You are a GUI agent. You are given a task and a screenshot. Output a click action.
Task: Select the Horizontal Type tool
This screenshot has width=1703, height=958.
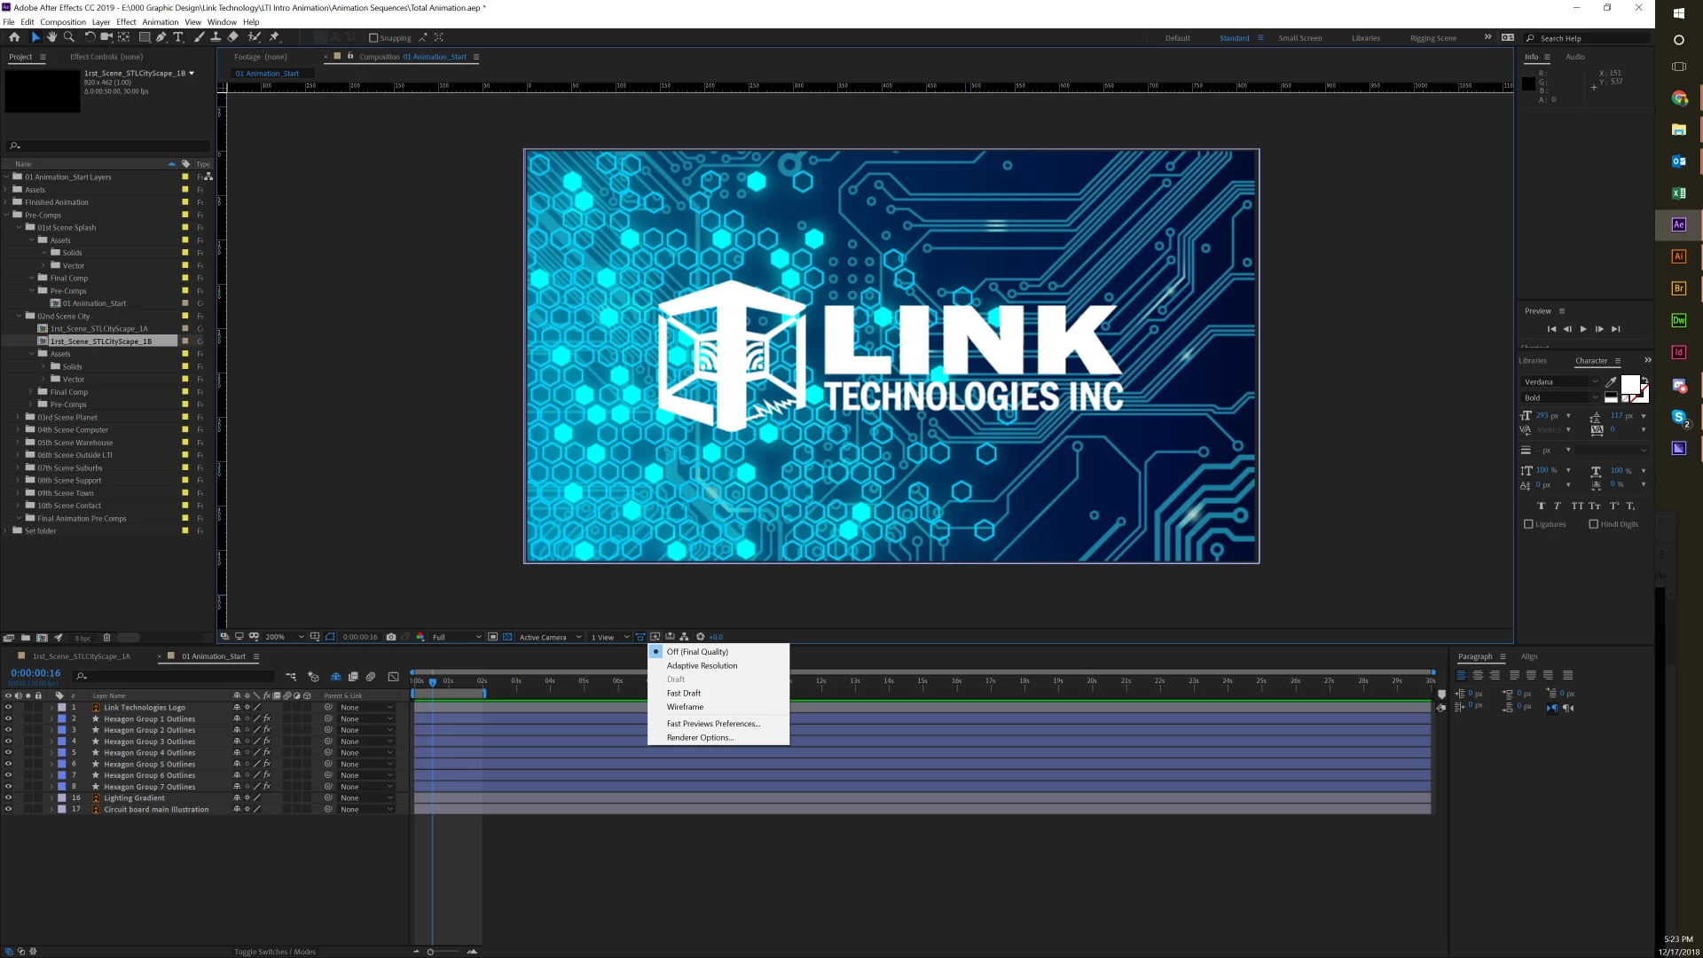pyautogui.click(x=177, y=37)
